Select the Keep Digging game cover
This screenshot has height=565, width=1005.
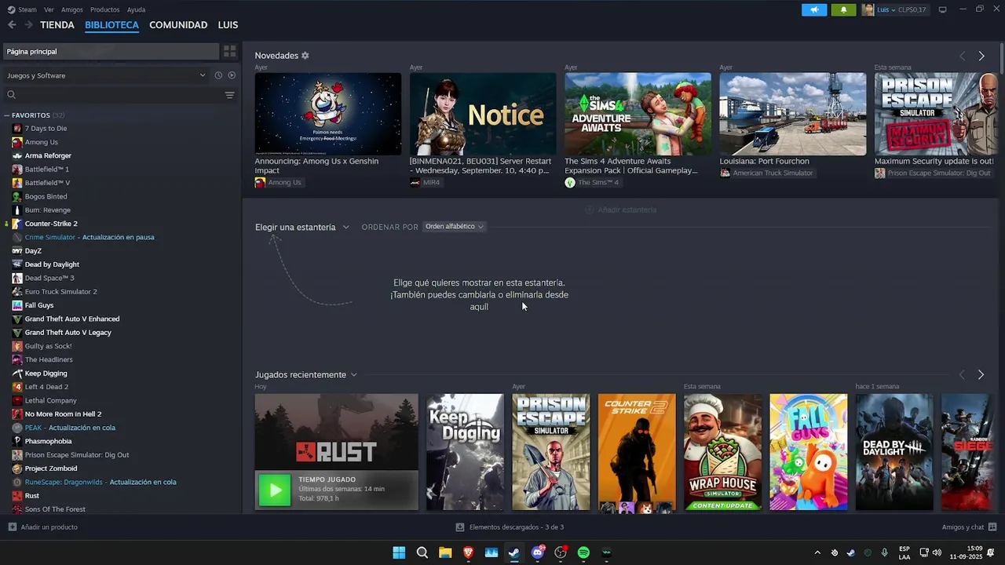point(465,452)
